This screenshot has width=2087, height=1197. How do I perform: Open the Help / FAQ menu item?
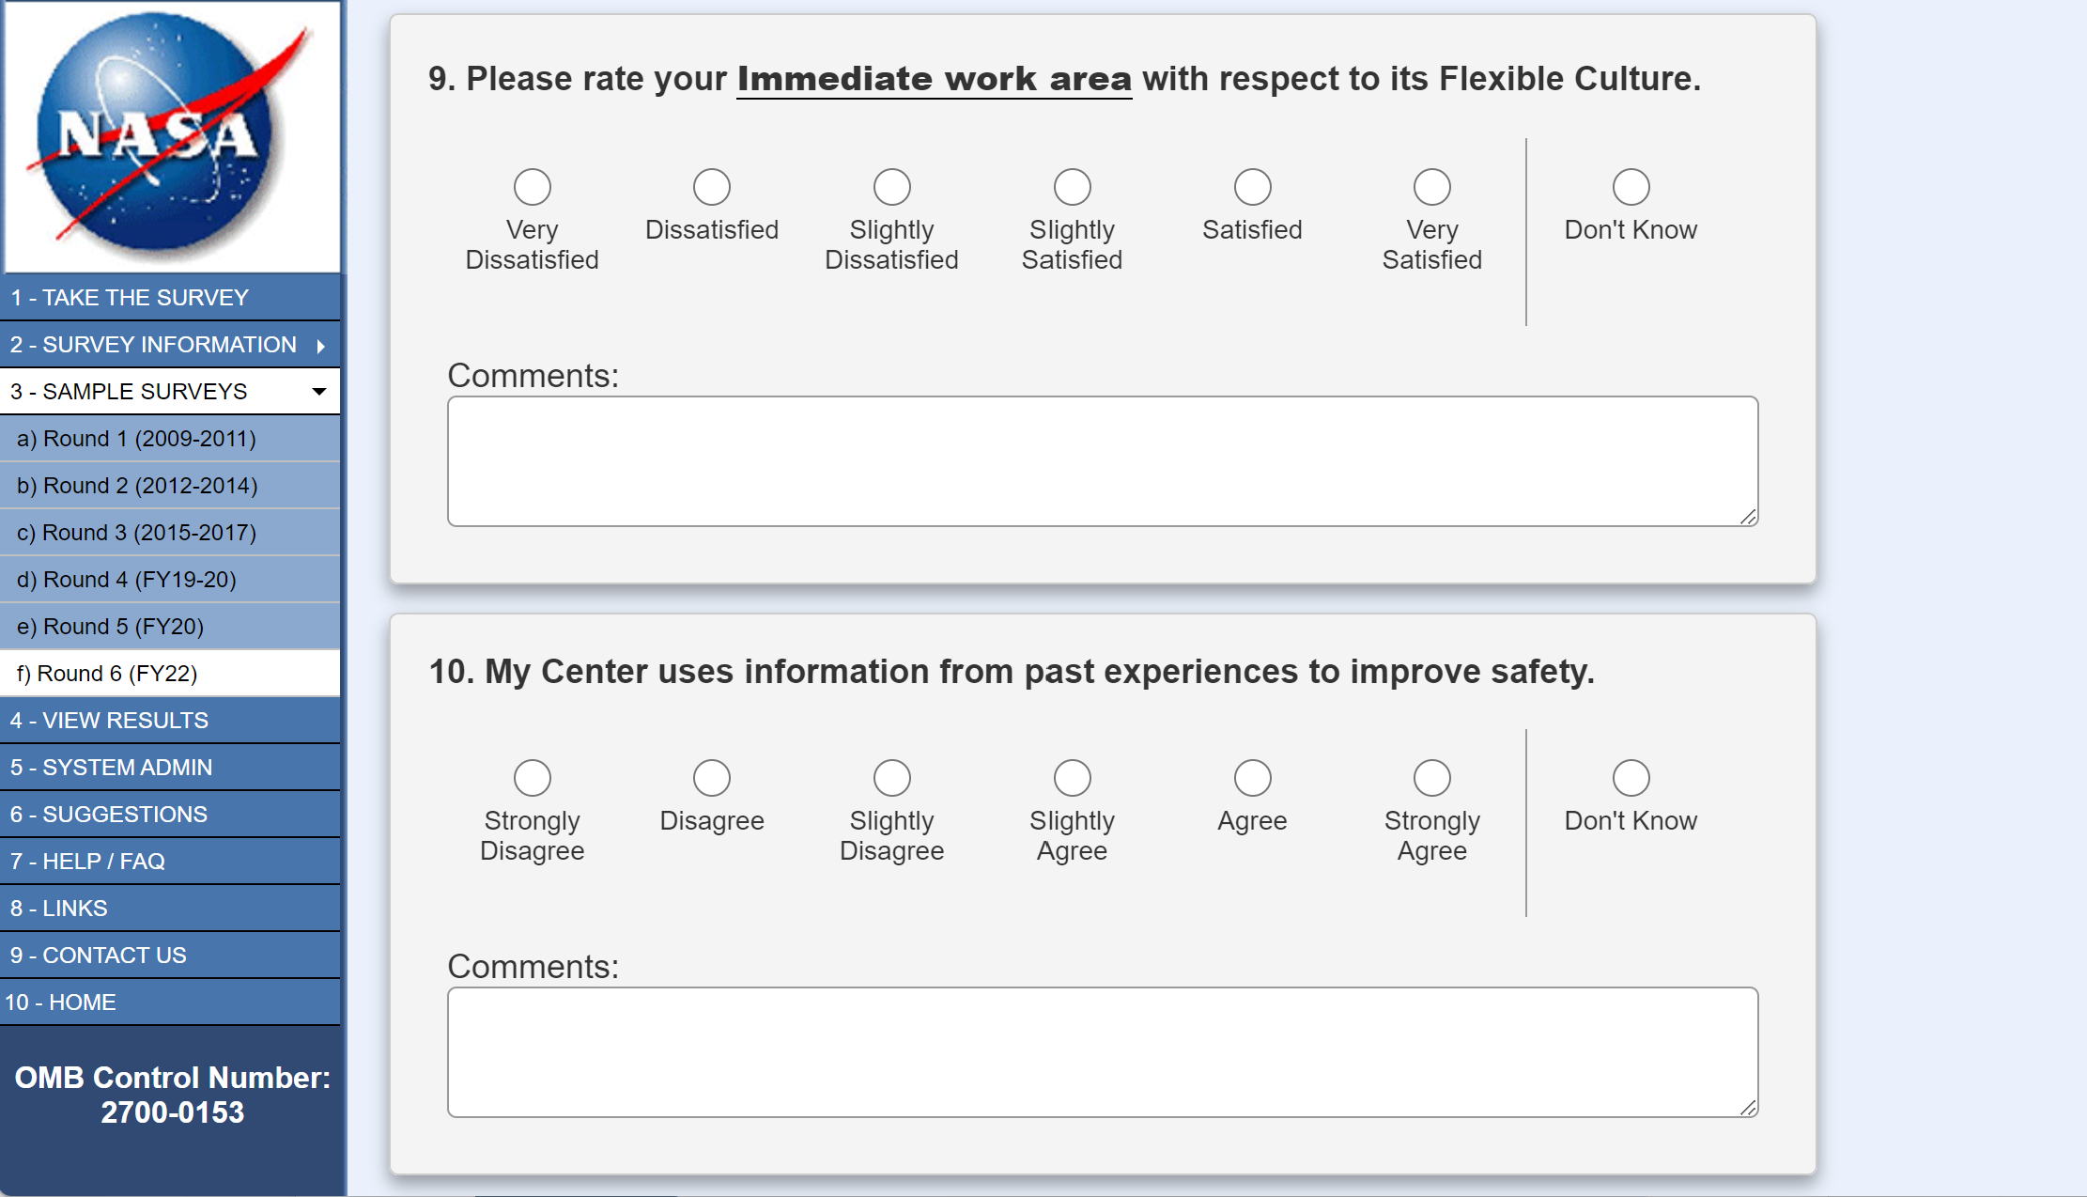87,862
